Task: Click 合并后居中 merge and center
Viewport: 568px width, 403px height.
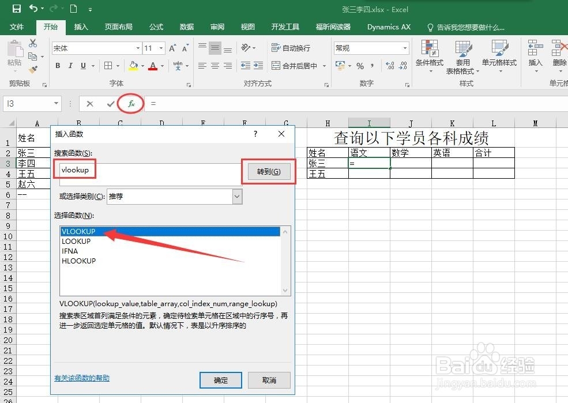Action: [294, 66]
